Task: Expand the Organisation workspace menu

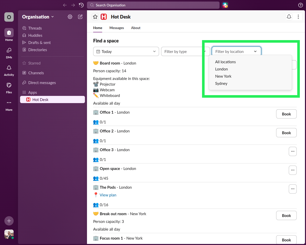Action: [x=38, y=17]
